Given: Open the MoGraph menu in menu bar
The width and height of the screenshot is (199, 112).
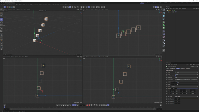Looking at the screenshot, I should point(32,5).
